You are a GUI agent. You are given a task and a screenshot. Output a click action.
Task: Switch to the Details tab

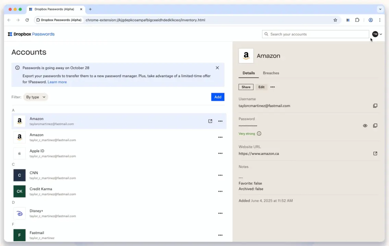click(x=248, y=73)
